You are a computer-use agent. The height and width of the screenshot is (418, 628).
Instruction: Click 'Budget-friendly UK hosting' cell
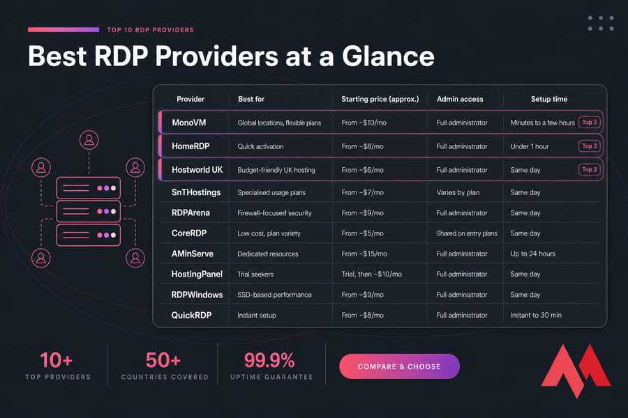tap(276, 170)
